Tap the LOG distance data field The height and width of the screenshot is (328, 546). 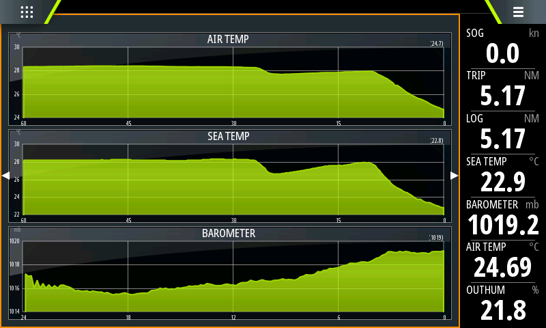(x=502, y=132)
